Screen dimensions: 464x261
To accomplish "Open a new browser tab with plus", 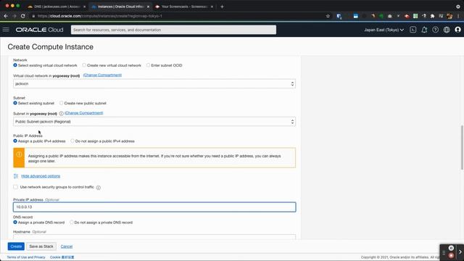I will click(222, 7).
